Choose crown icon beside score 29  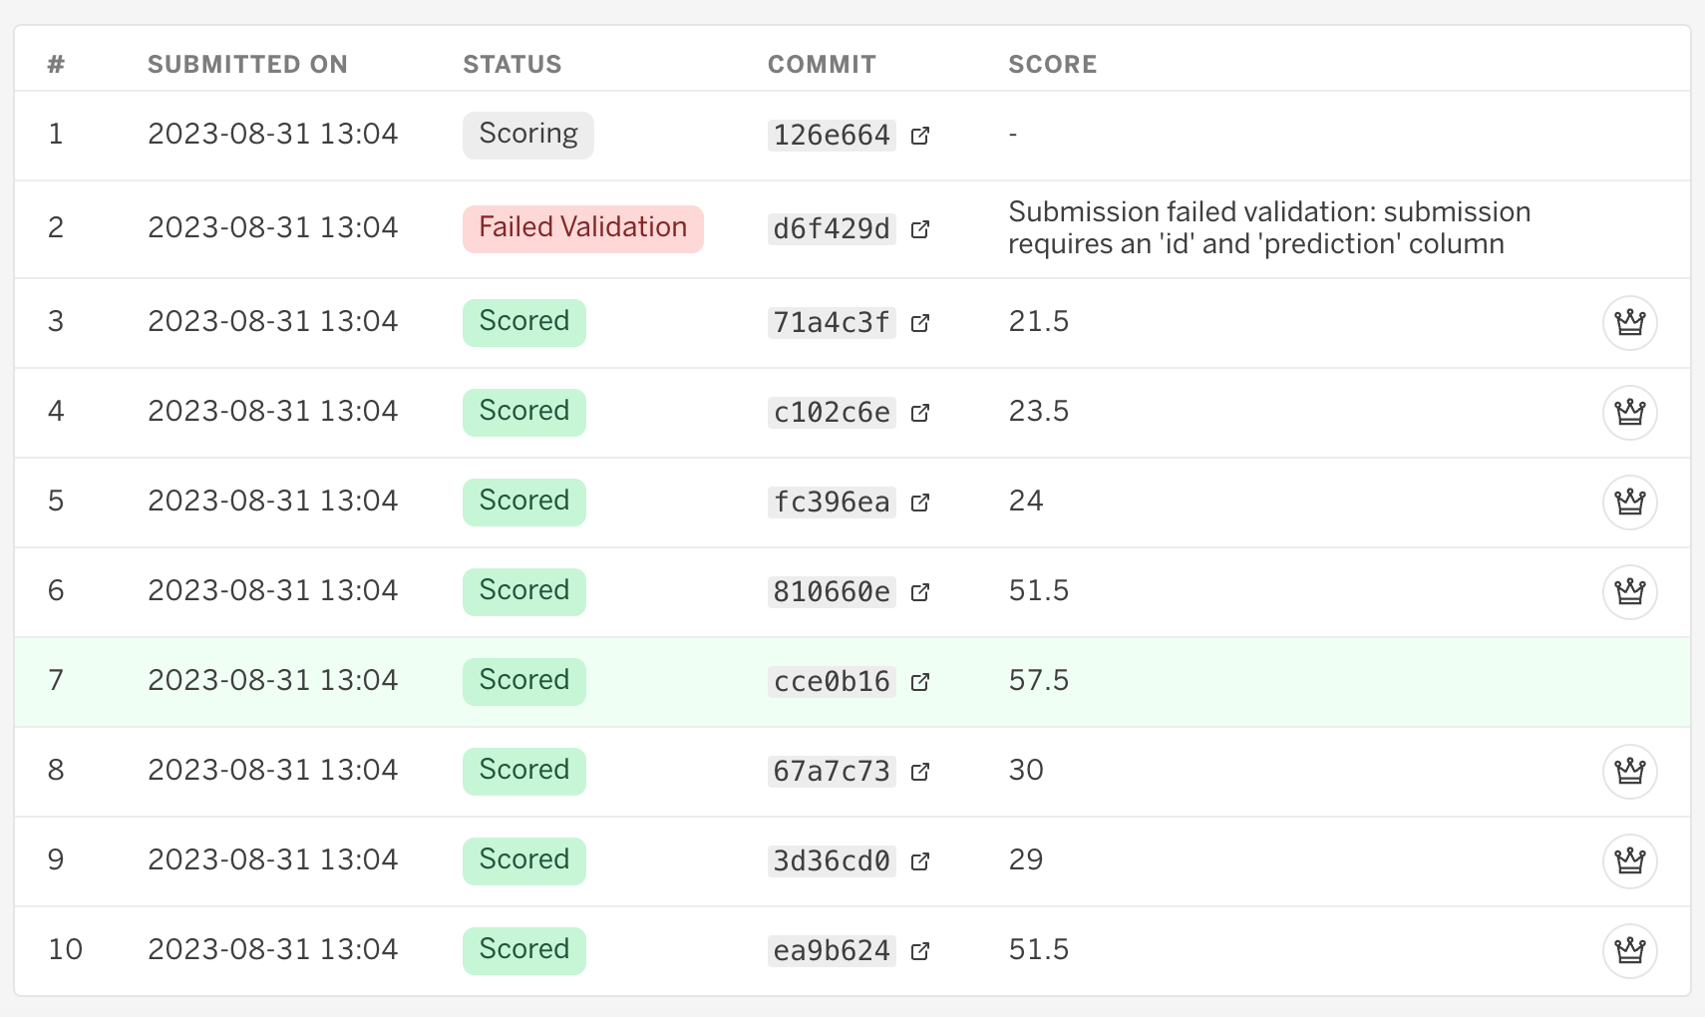click(x=1629, y=861)
